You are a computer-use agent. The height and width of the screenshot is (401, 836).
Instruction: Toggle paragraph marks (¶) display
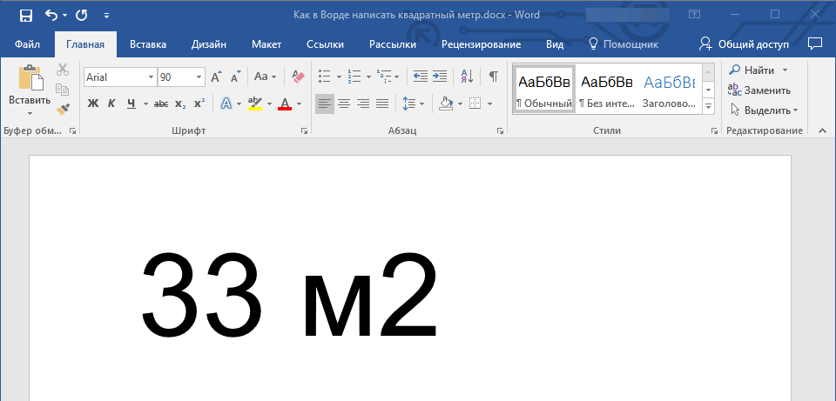(x=494, y=77)
